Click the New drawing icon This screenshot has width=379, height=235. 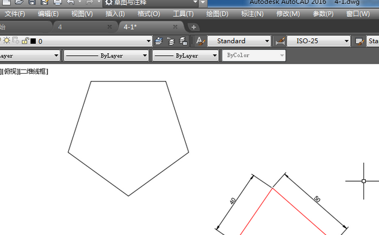[7, 2]
